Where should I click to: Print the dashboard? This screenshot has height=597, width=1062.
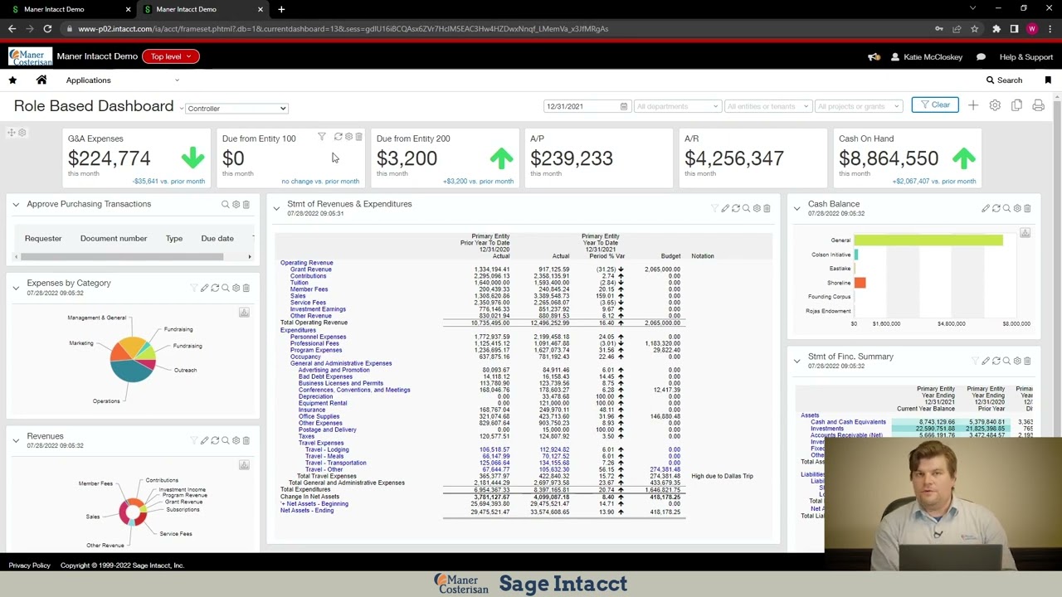tap(1038, 105)
